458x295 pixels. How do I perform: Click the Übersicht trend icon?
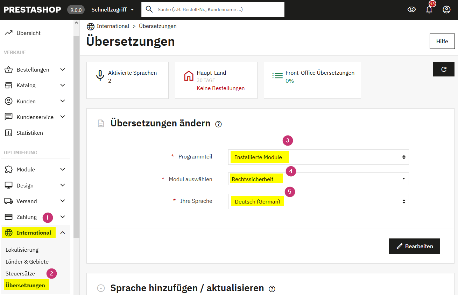(x=9, y=33)
